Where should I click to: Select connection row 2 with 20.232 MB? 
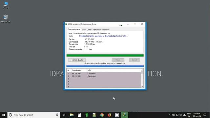pos(104,76)
